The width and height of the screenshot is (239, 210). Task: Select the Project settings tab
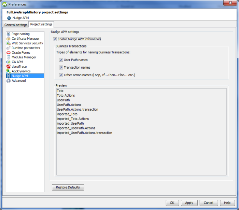coord(41,25)
